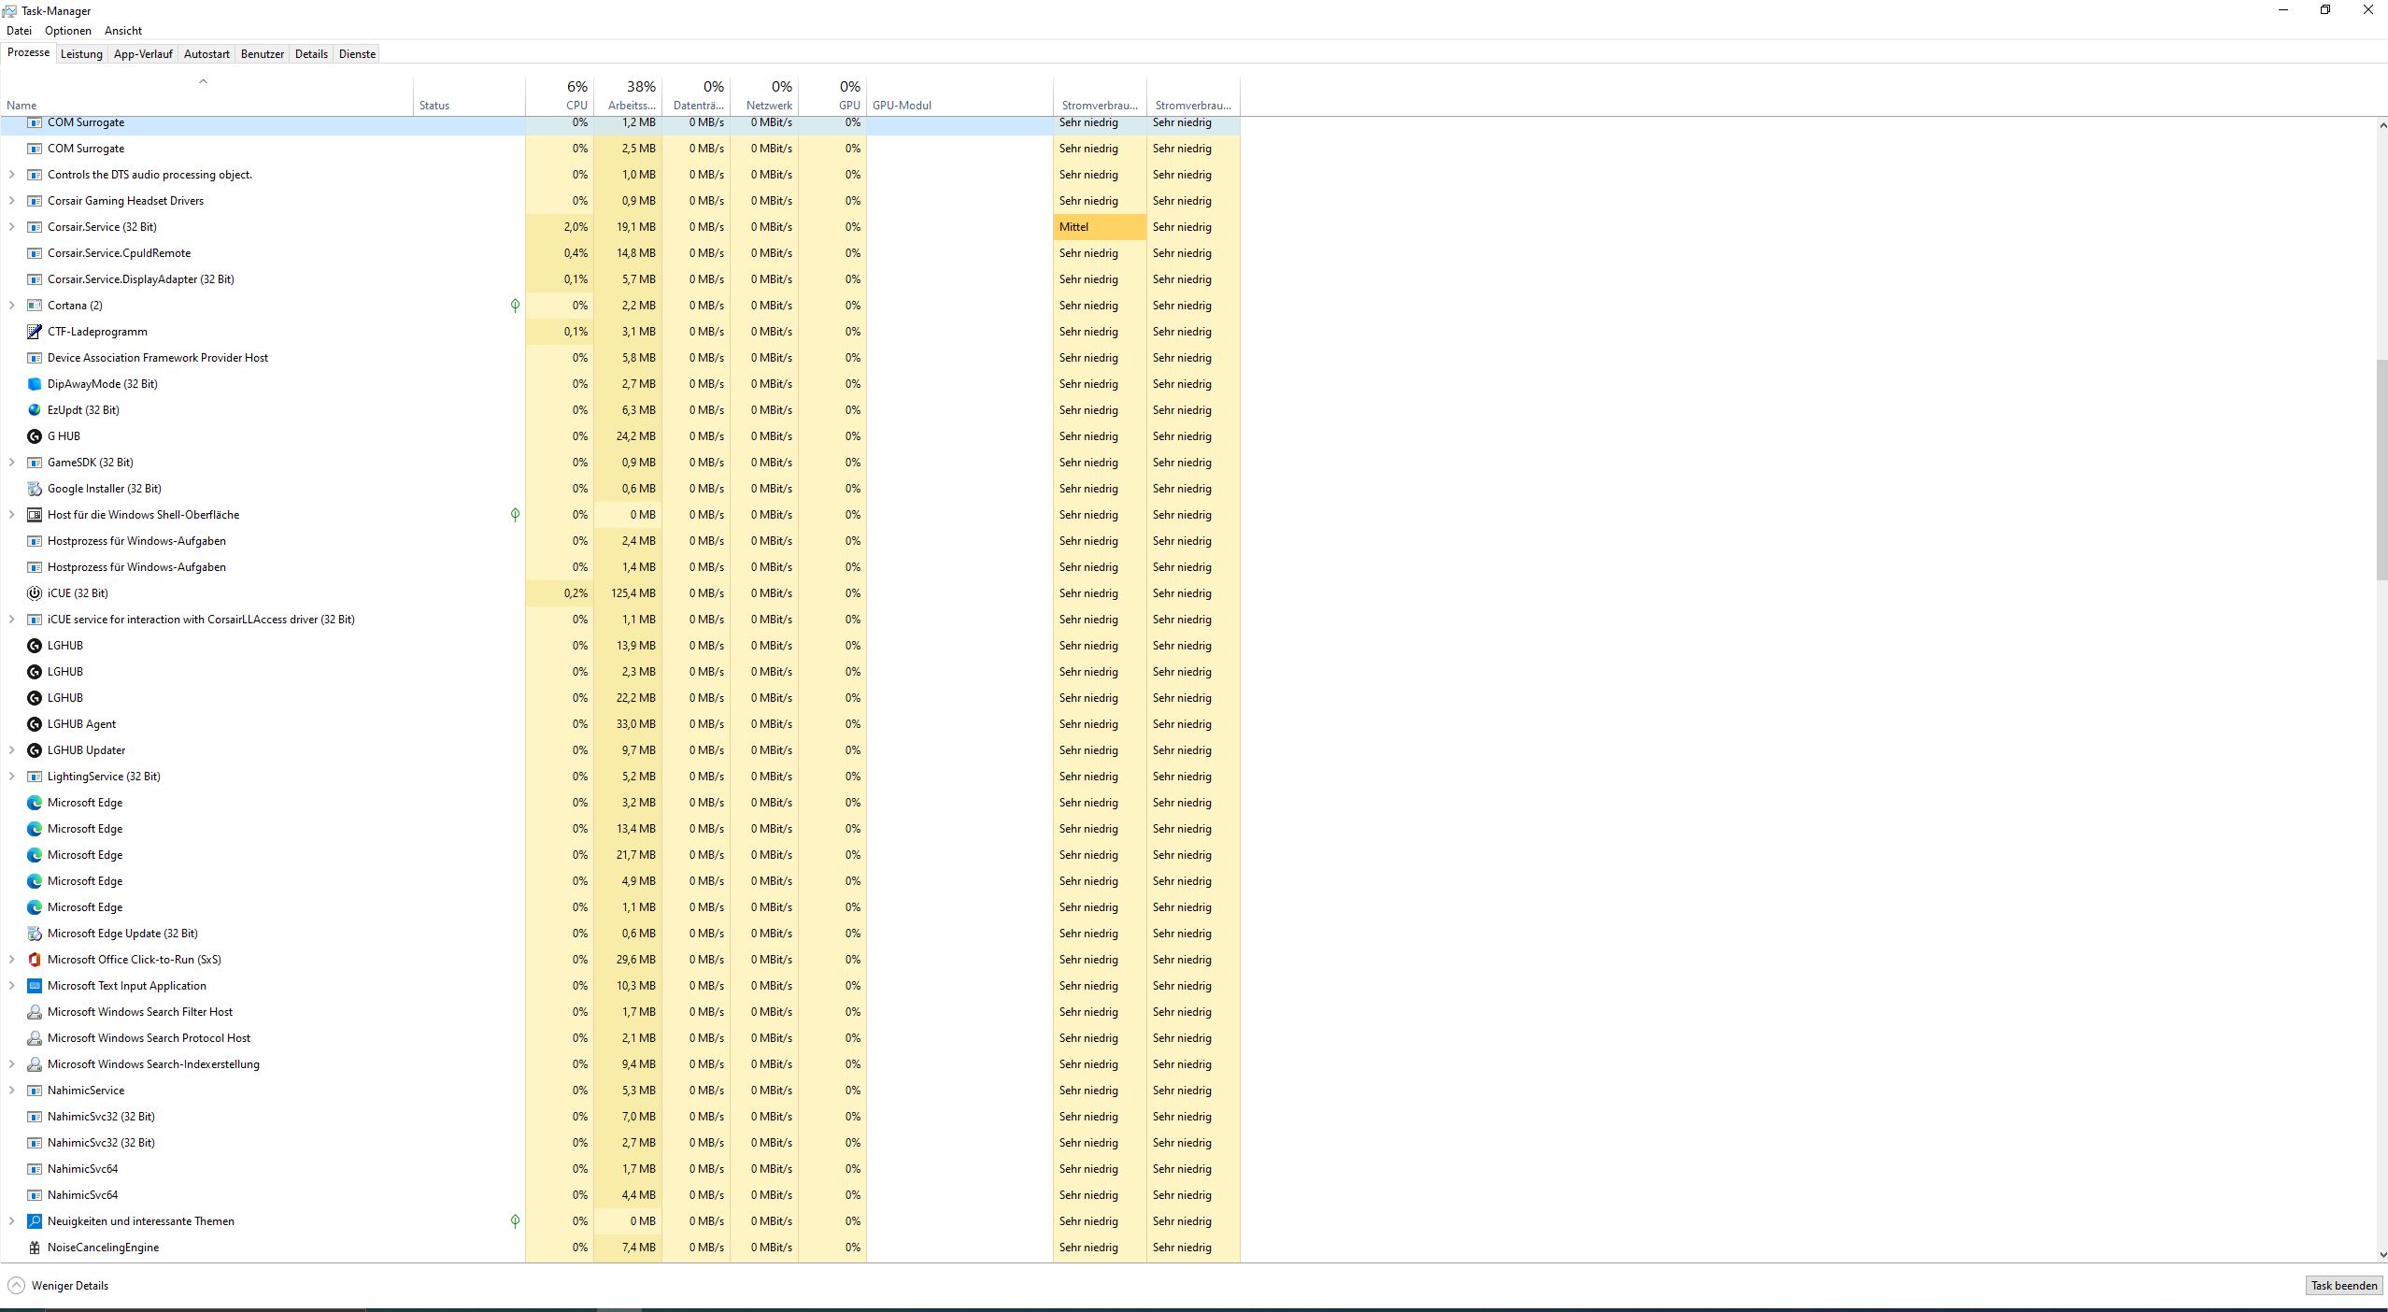Click the Task beenden button
Viewport: 2388px width, 1312px height.
coord(2343,1286)
